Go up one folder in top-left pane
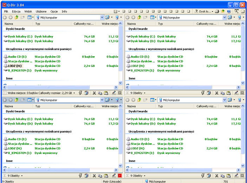The image size is (247, 183). pyautogui.click(x=17, y=18)
